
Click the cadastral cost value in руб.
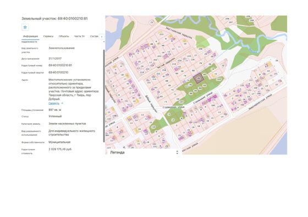pyautogui.click(x=60, y=149)
